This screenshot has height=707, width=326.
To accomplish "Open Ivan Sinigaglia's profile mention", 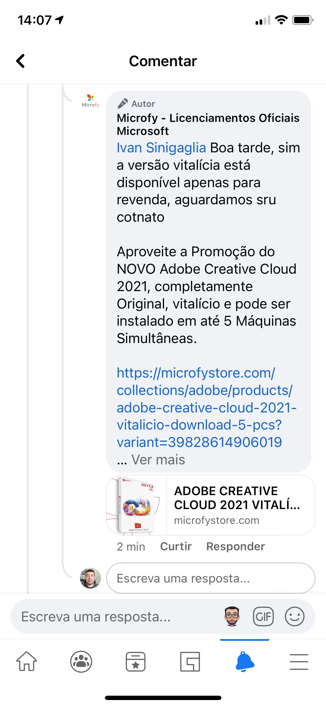I will click(x=161, y=148).
